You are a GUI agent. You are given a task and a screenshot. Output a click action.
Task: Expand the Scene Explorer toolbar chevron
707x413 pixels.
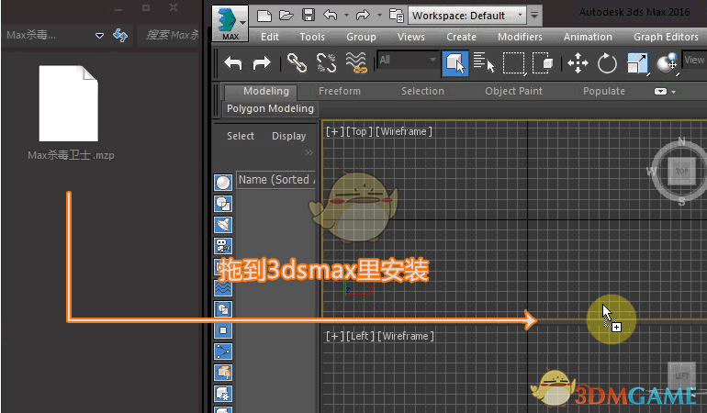[x=309, y=153]
